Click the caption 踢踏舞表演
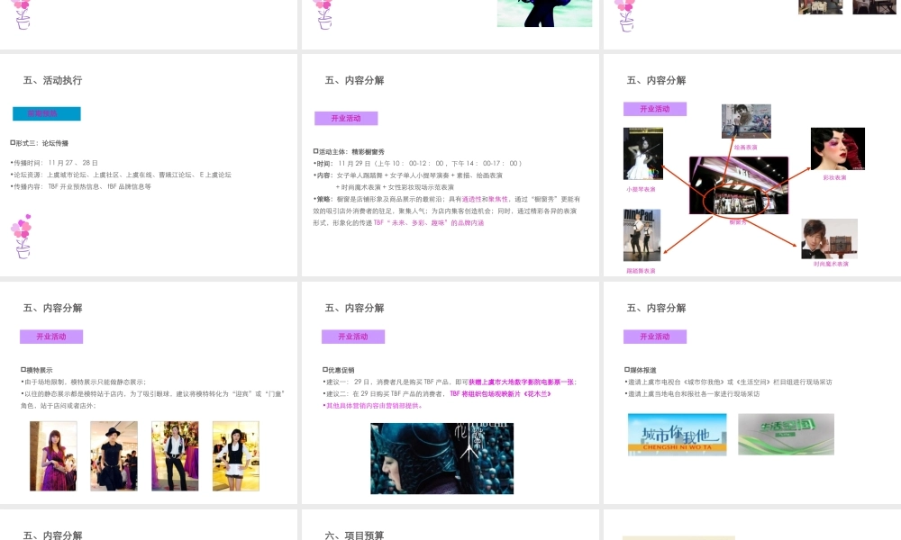 tap(641, 271)
